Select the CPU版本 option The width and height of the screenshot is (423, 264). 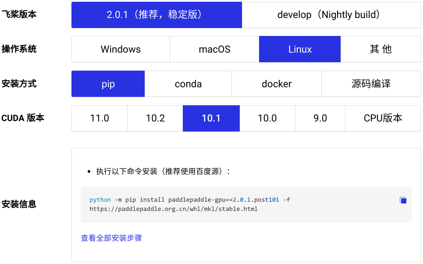pos(383,118)
